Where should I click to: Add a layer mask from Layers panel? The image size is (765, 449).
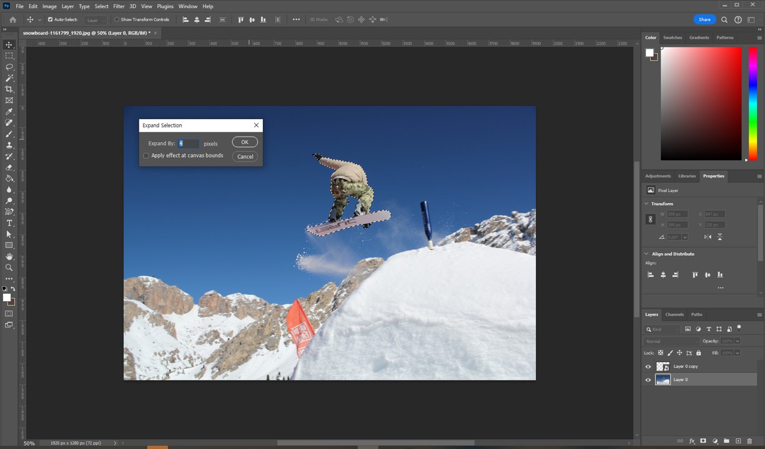[703, 442]
